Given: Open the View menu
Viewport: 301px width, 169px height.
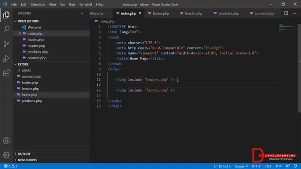Looking at the screenshot, I should (x=52, y=4).
